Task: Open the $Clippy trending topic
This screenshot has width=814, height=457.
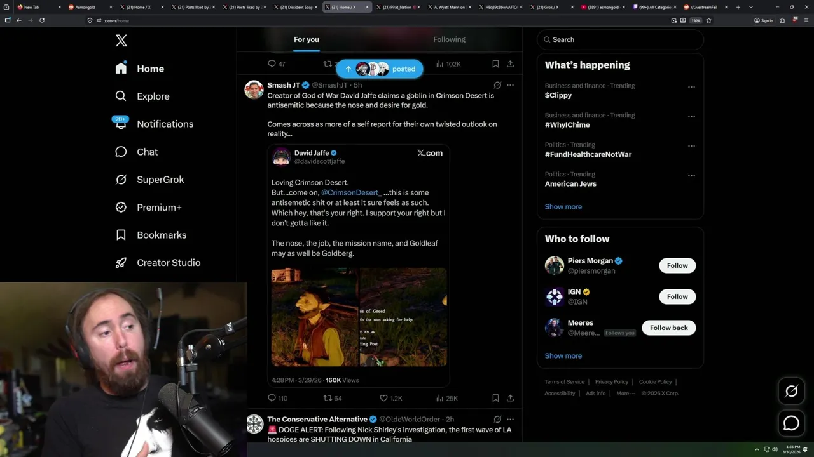Action: 558,95
